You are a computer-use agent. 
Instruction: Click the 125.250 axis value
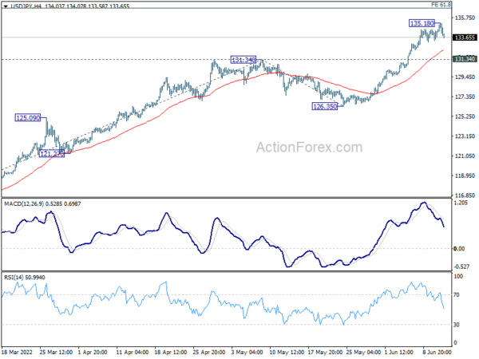pyautogui.click(x=465, y=116)
